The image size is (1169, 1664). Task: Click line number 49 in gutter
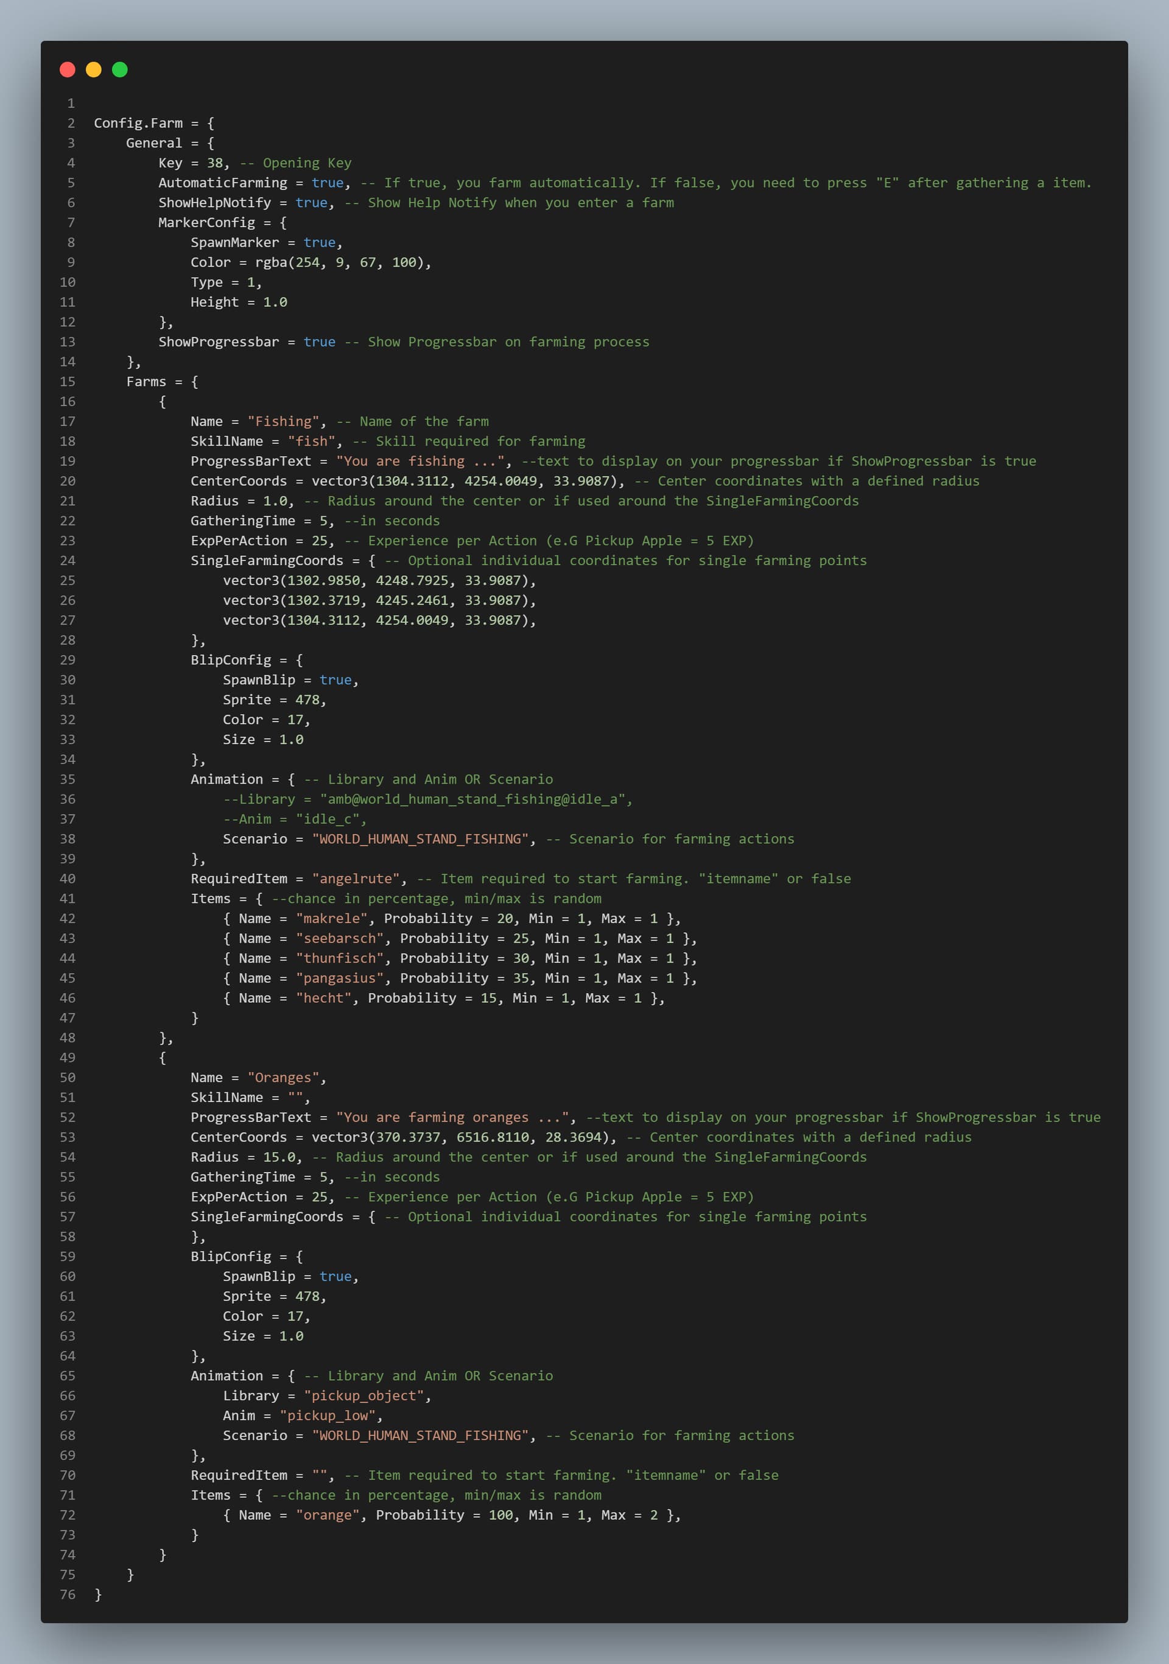pos(68,1058)
